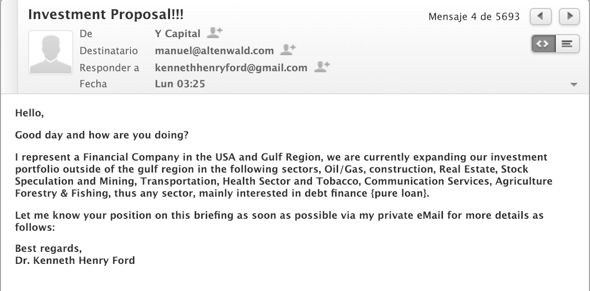This screenshot has width=590, height=291.
Task: Add kennethhenryford@gmail.com to contacts
Action: tap(322, 67)
